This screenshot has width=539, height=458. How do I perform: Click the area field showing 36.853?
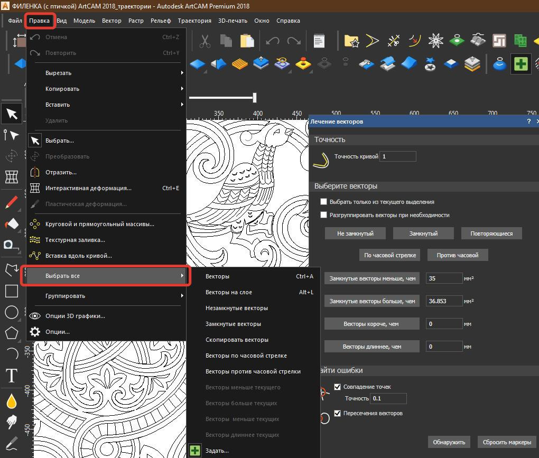444,301
